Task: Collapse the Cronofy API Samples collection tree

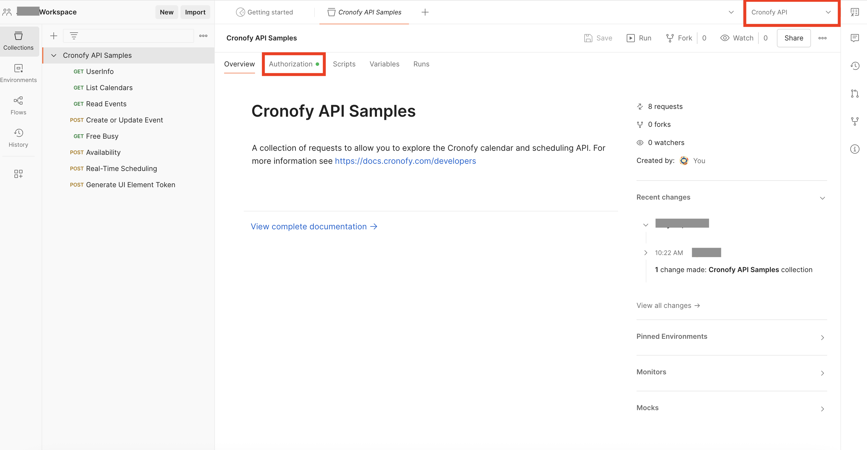Action: click(x=53, y=55)
